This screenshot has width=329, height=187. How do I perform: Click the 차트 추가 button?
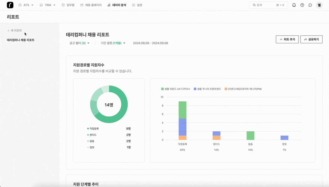pos(287,39)
